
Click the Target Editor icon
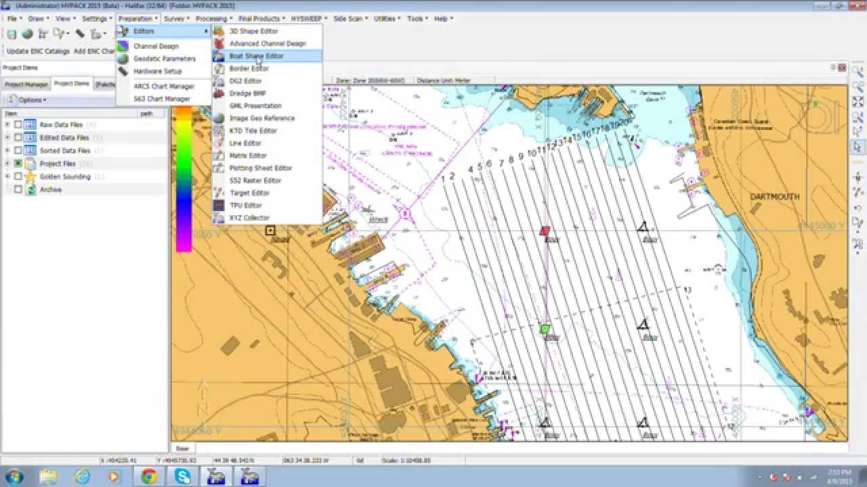coord(219,193)
